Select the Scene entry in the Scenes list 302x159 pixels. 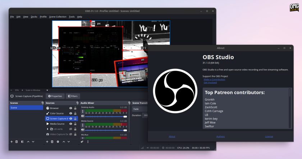(x=26, y=107)
